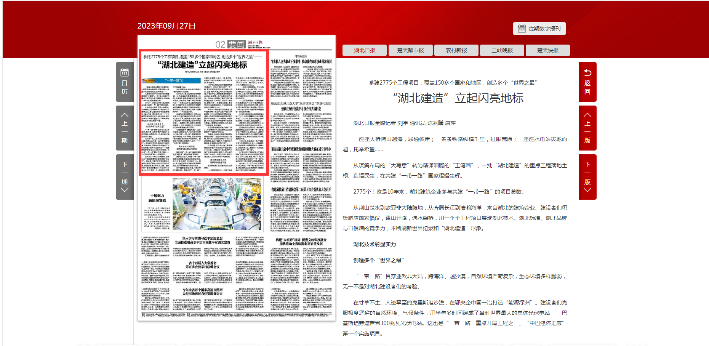Go to the previous issue (上一期)
This screenshot has width=709, height=346.
tap(125, 128)
